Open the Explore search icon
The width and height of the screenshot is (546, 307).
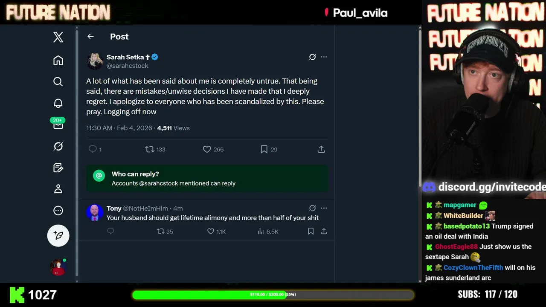pos(58,81)
